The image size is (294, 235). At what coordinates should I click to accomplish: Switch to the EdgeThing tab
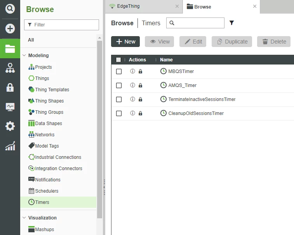click(x=144, y=6)
